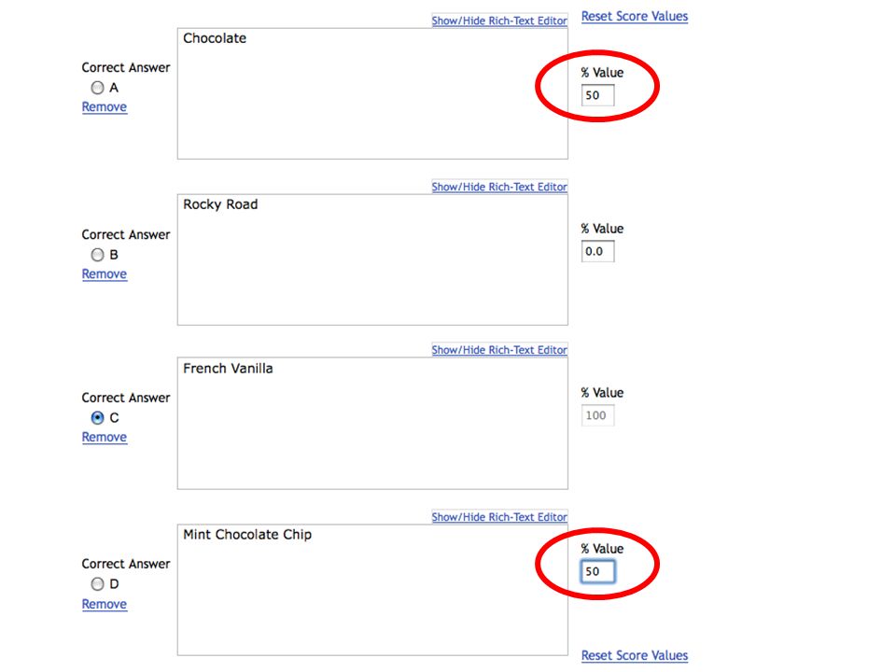
Task: Open bottom Reset Score Values link
Action: [635, 655]
